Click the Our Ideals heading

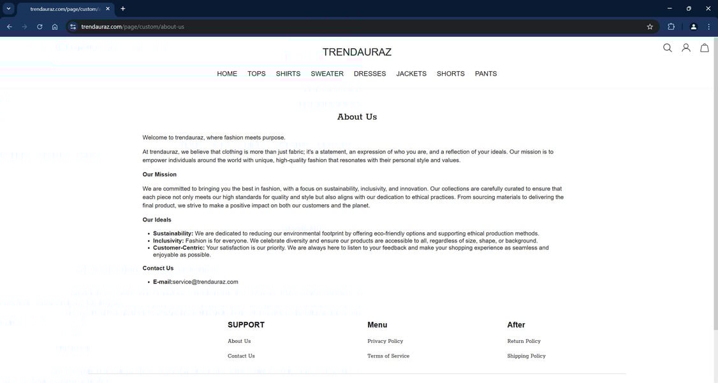(157, 219)
